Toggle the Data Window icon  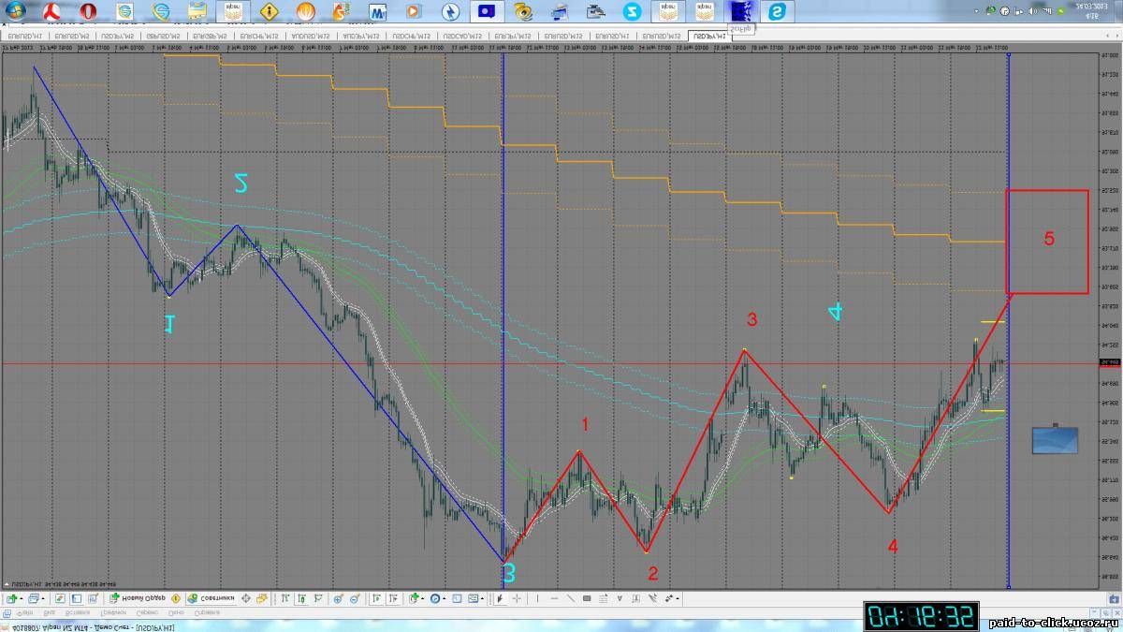[x=77, y=598]
